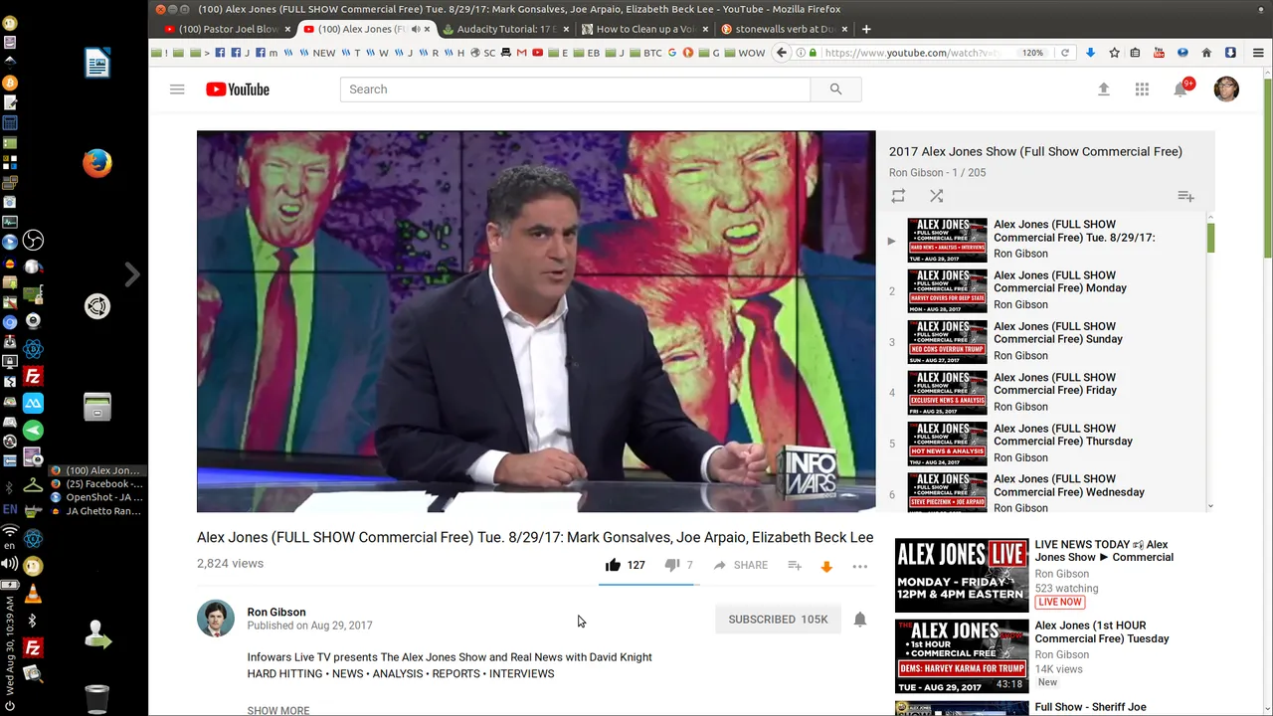1273x716 pixels.
Task: Switch to the (25) Facebook window in taskbar list
Action: pos(96,484)
